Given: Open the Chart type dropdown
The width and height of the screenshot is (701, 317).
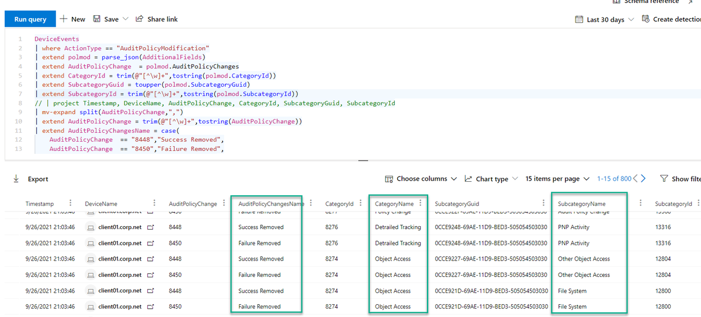Looking at the screenshot, I should (x=491, y=179).
